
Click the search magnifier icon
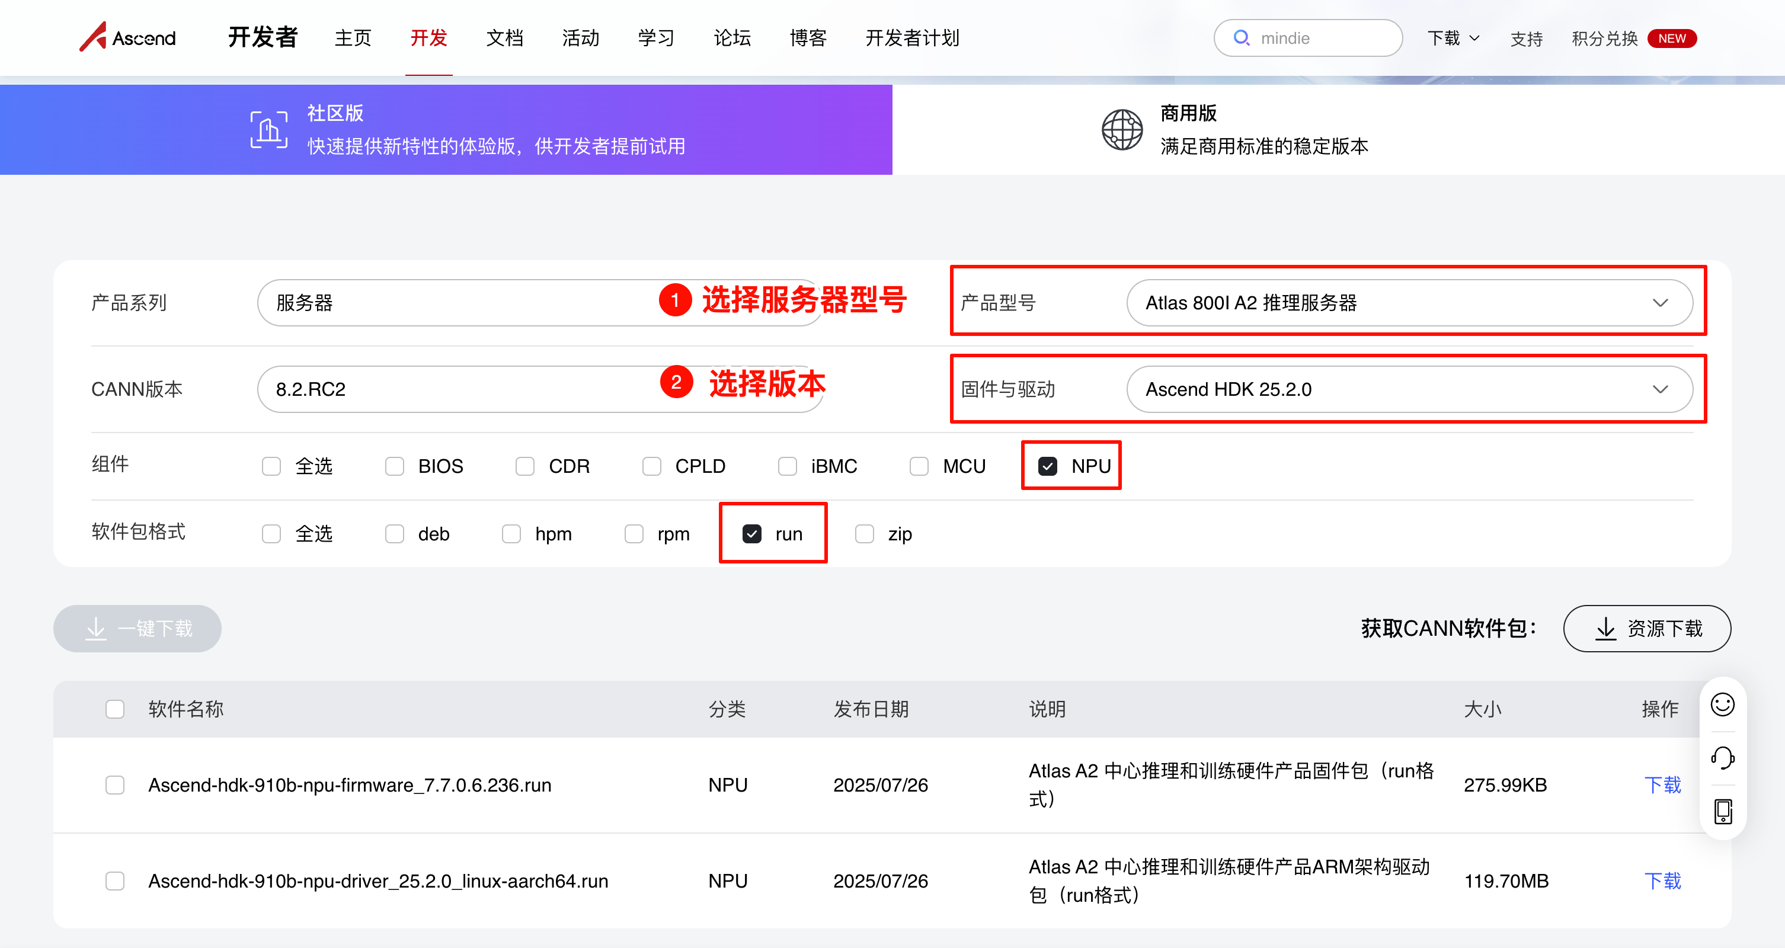[1241, 38]
